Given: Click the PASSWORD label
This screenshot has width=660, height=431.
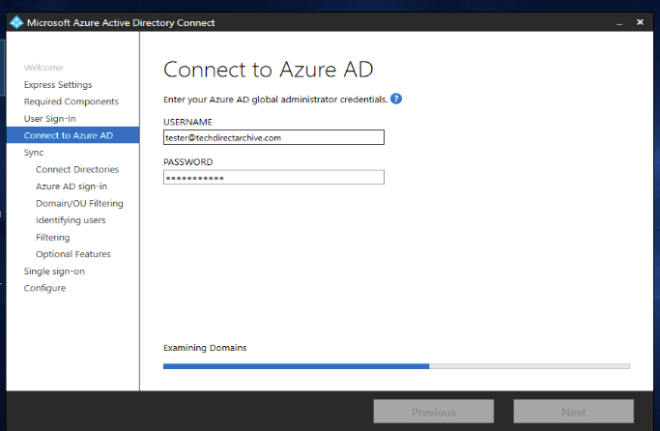Looking at the screenshot, I should pyautogui.click(x=188, y=162).
